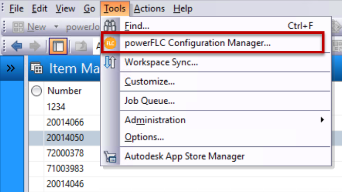Select the radio circle beside Number
Image resolution: width=342 pixels, height=192 pixels.
(37, 91)
